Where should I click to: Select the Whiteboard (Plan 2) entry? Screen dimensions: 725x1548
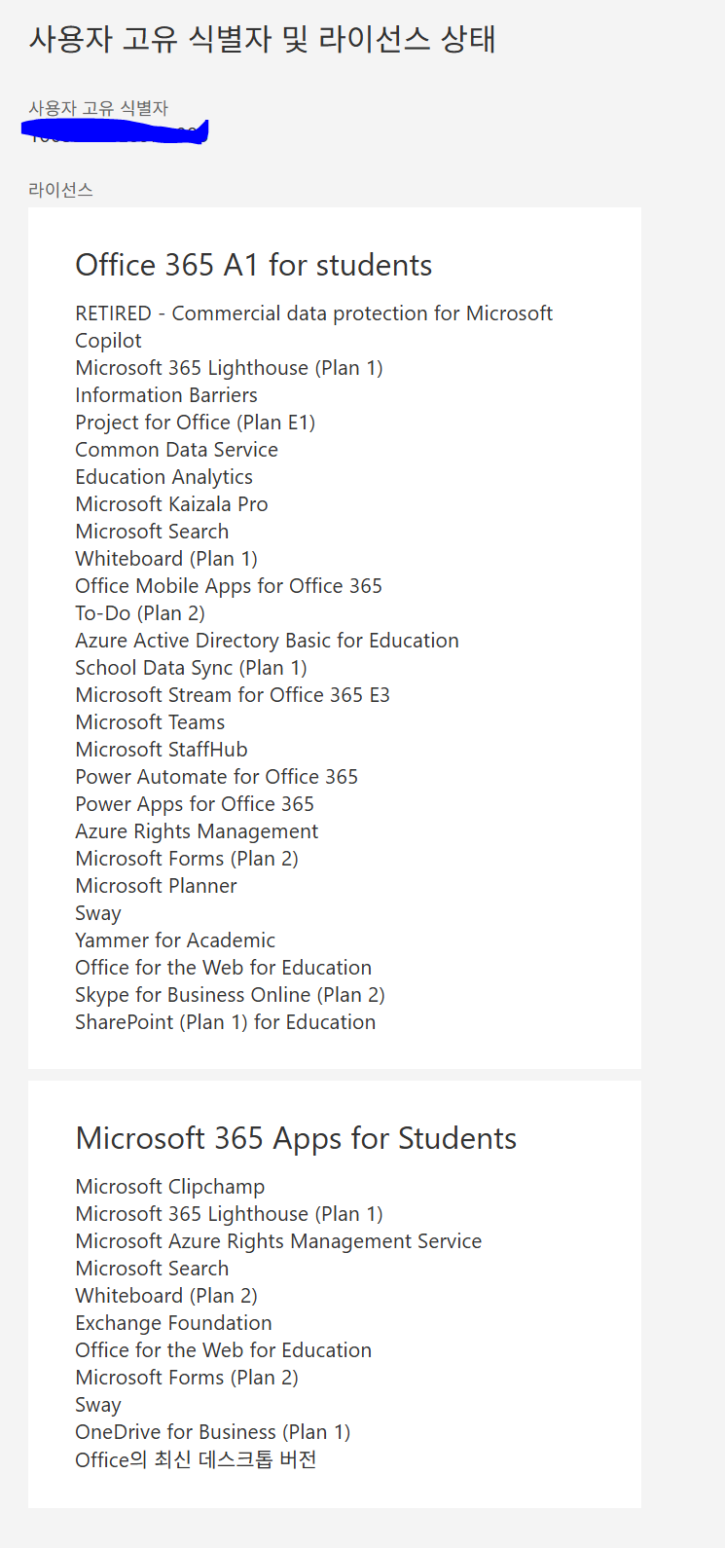(166, 1296)
